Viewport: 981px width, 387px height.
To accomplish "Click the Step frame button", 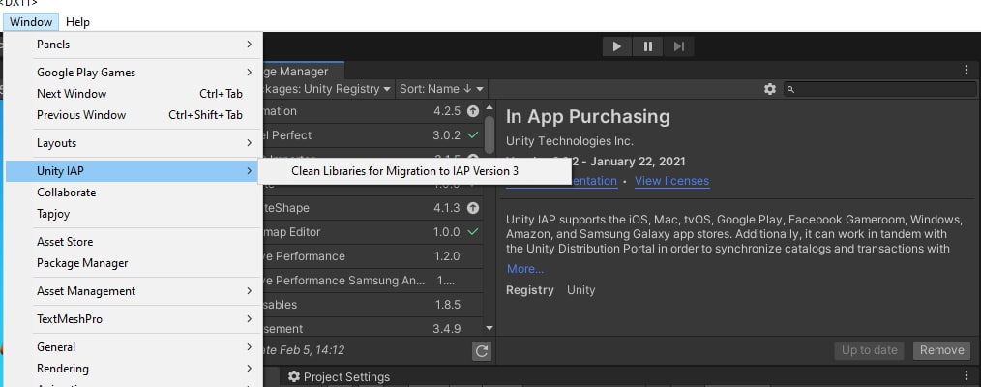I will click(679, 46).
